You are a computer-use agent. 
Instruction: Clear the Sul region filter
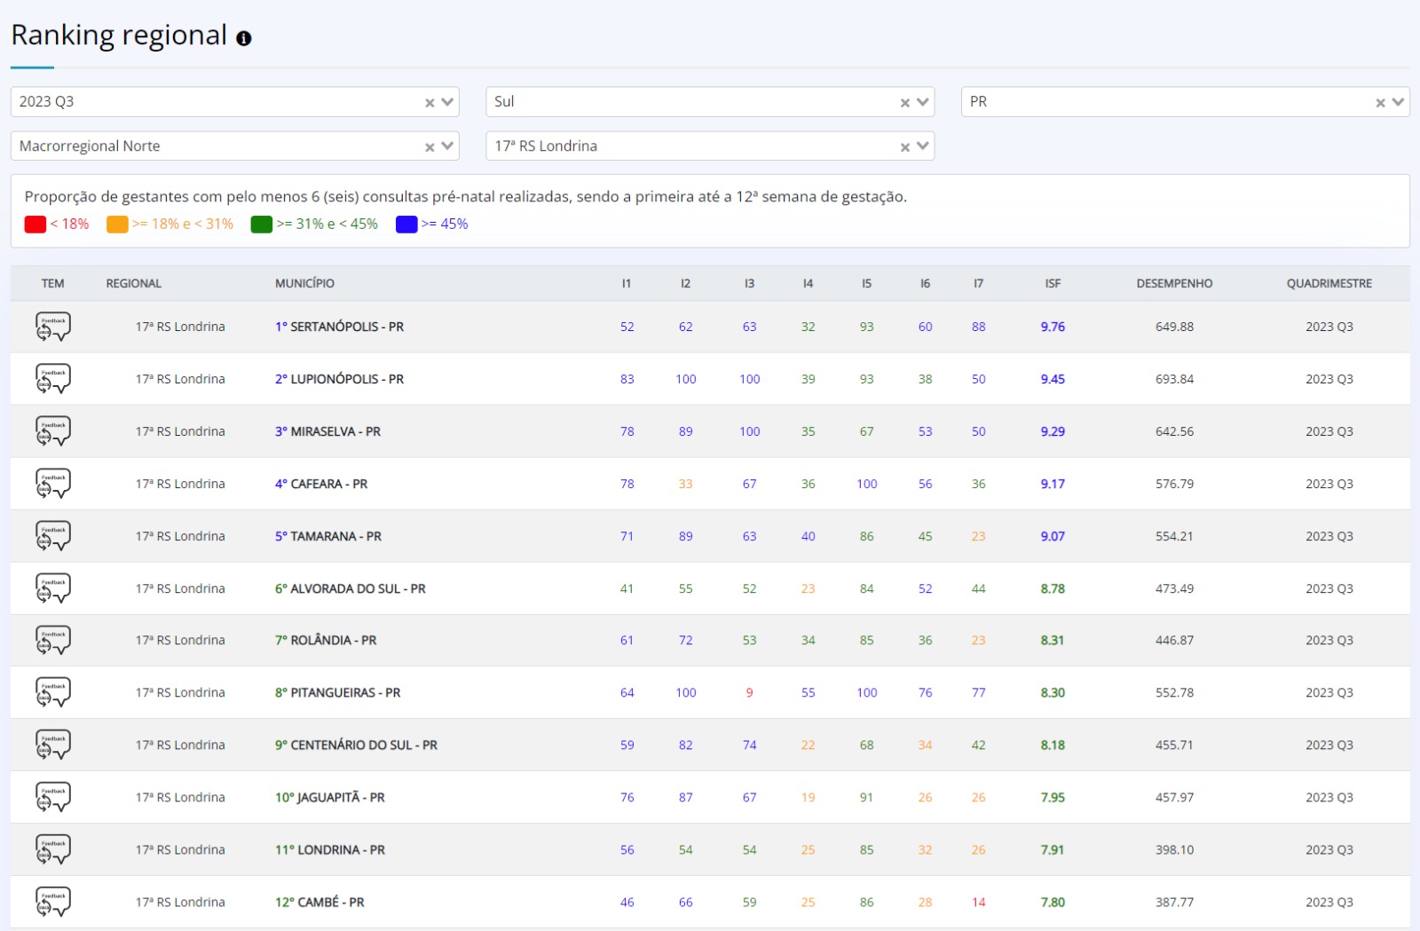pyautogui.click(x=905, y=103)
